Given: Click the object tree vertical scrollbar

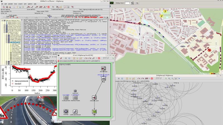Looking at the screenshot, I should coord(22,42).
